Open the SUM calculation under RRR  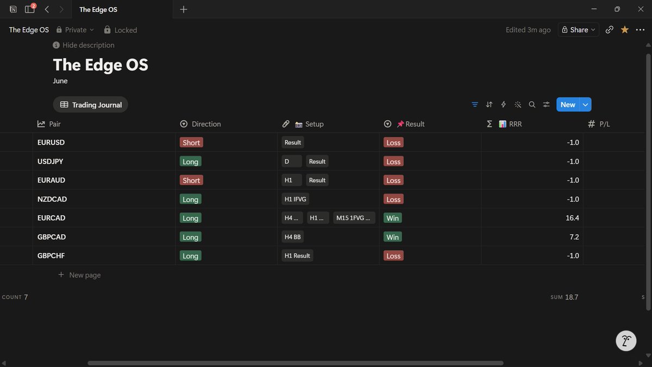pyautogui.click(x=564, y=297)
